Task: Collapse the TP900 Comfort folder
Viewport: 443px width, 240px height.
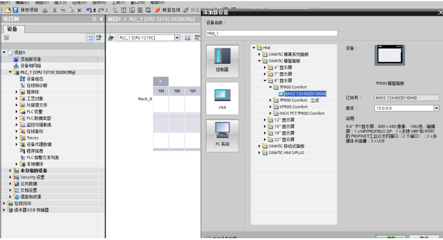Action: [271, 87]
